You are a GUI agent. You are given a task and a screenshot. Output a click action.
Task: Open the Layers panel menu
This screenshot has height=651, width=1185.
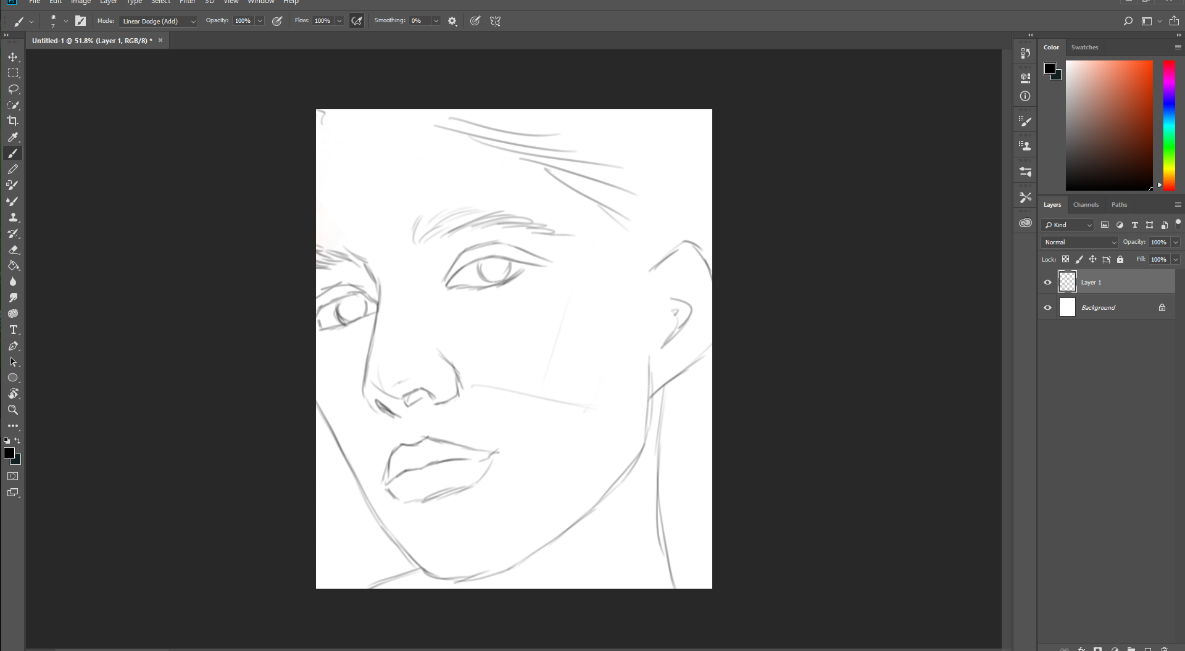(x=1178, y=205)
